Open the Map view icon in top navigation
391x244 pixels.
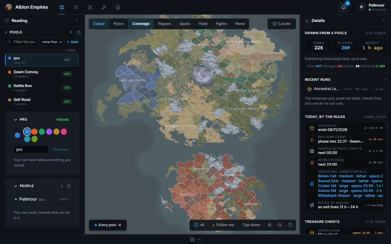point(62,7)
